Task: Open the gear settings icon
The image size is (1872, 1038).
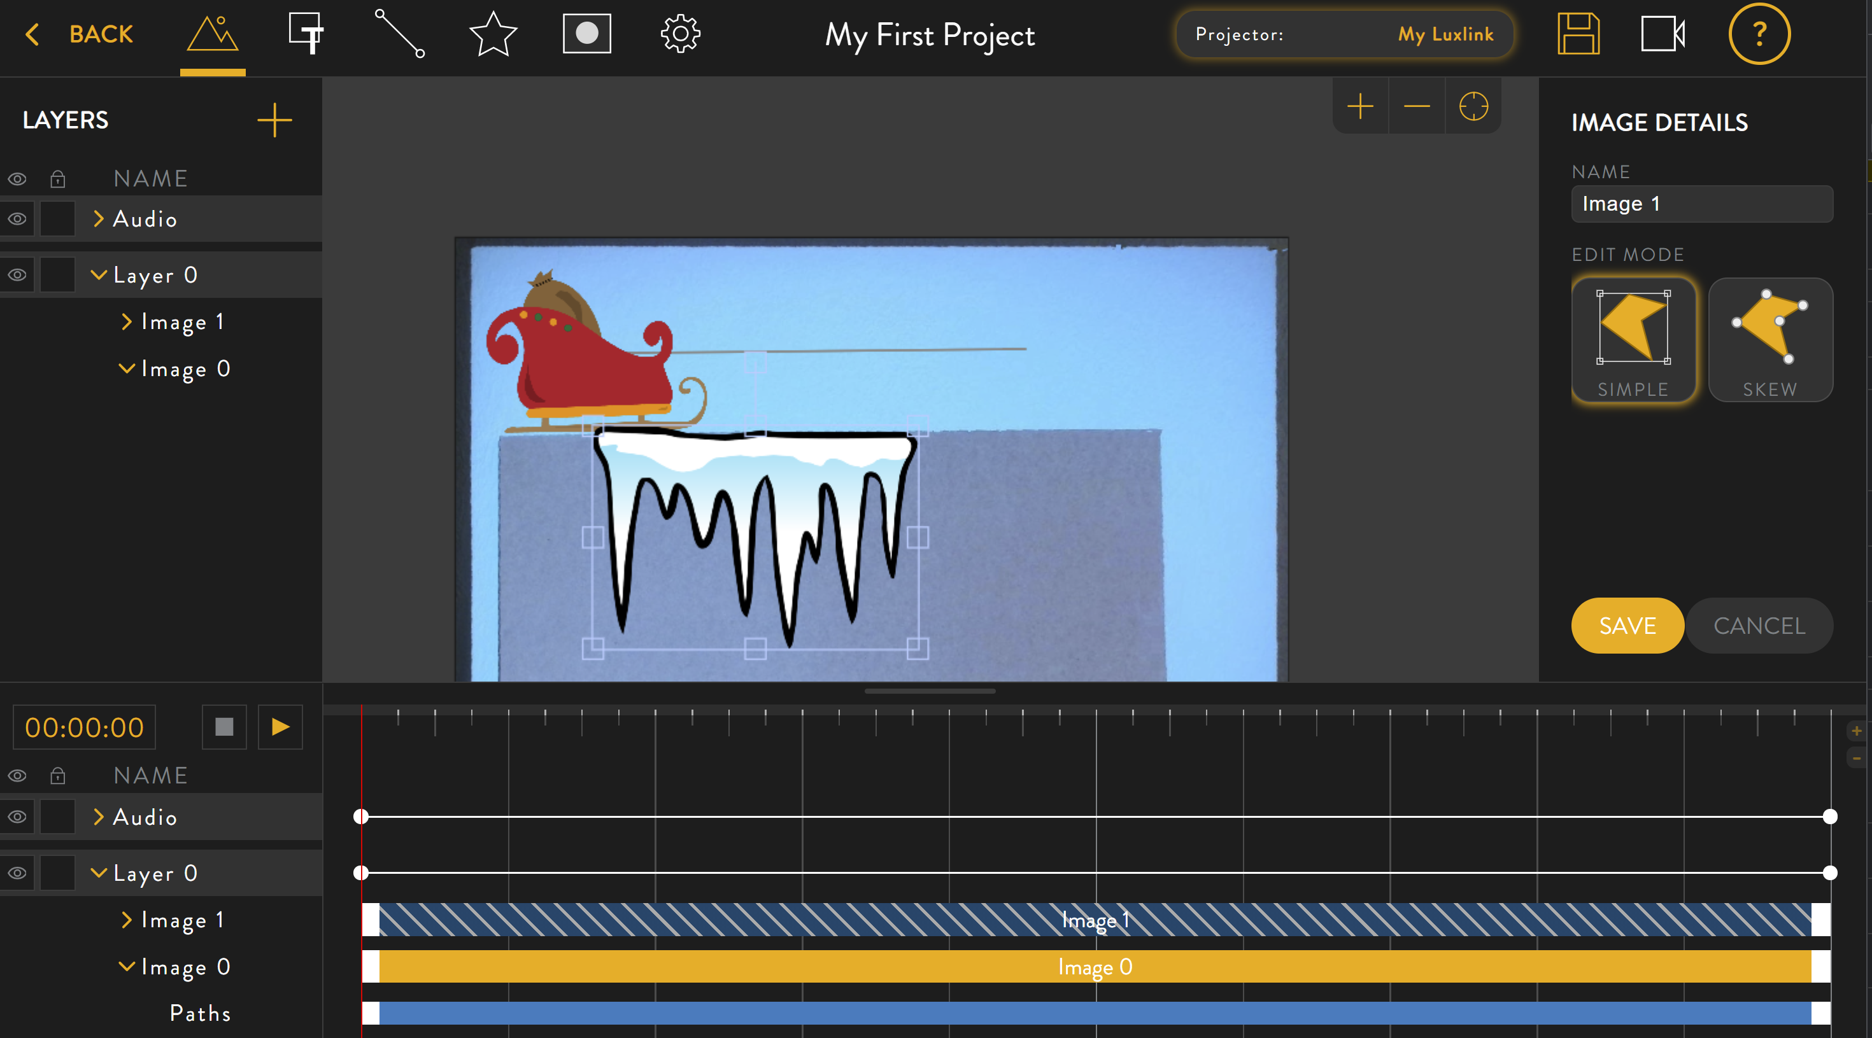Action: (679, 34)
